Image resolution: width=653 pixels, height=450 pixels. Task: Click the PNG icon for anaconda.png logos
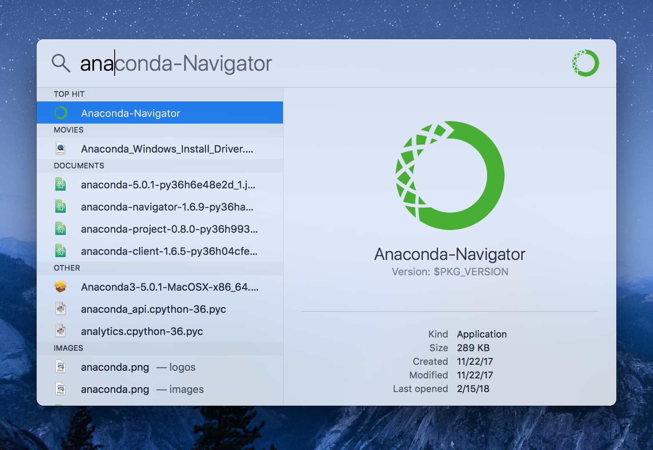pos(61,366)
